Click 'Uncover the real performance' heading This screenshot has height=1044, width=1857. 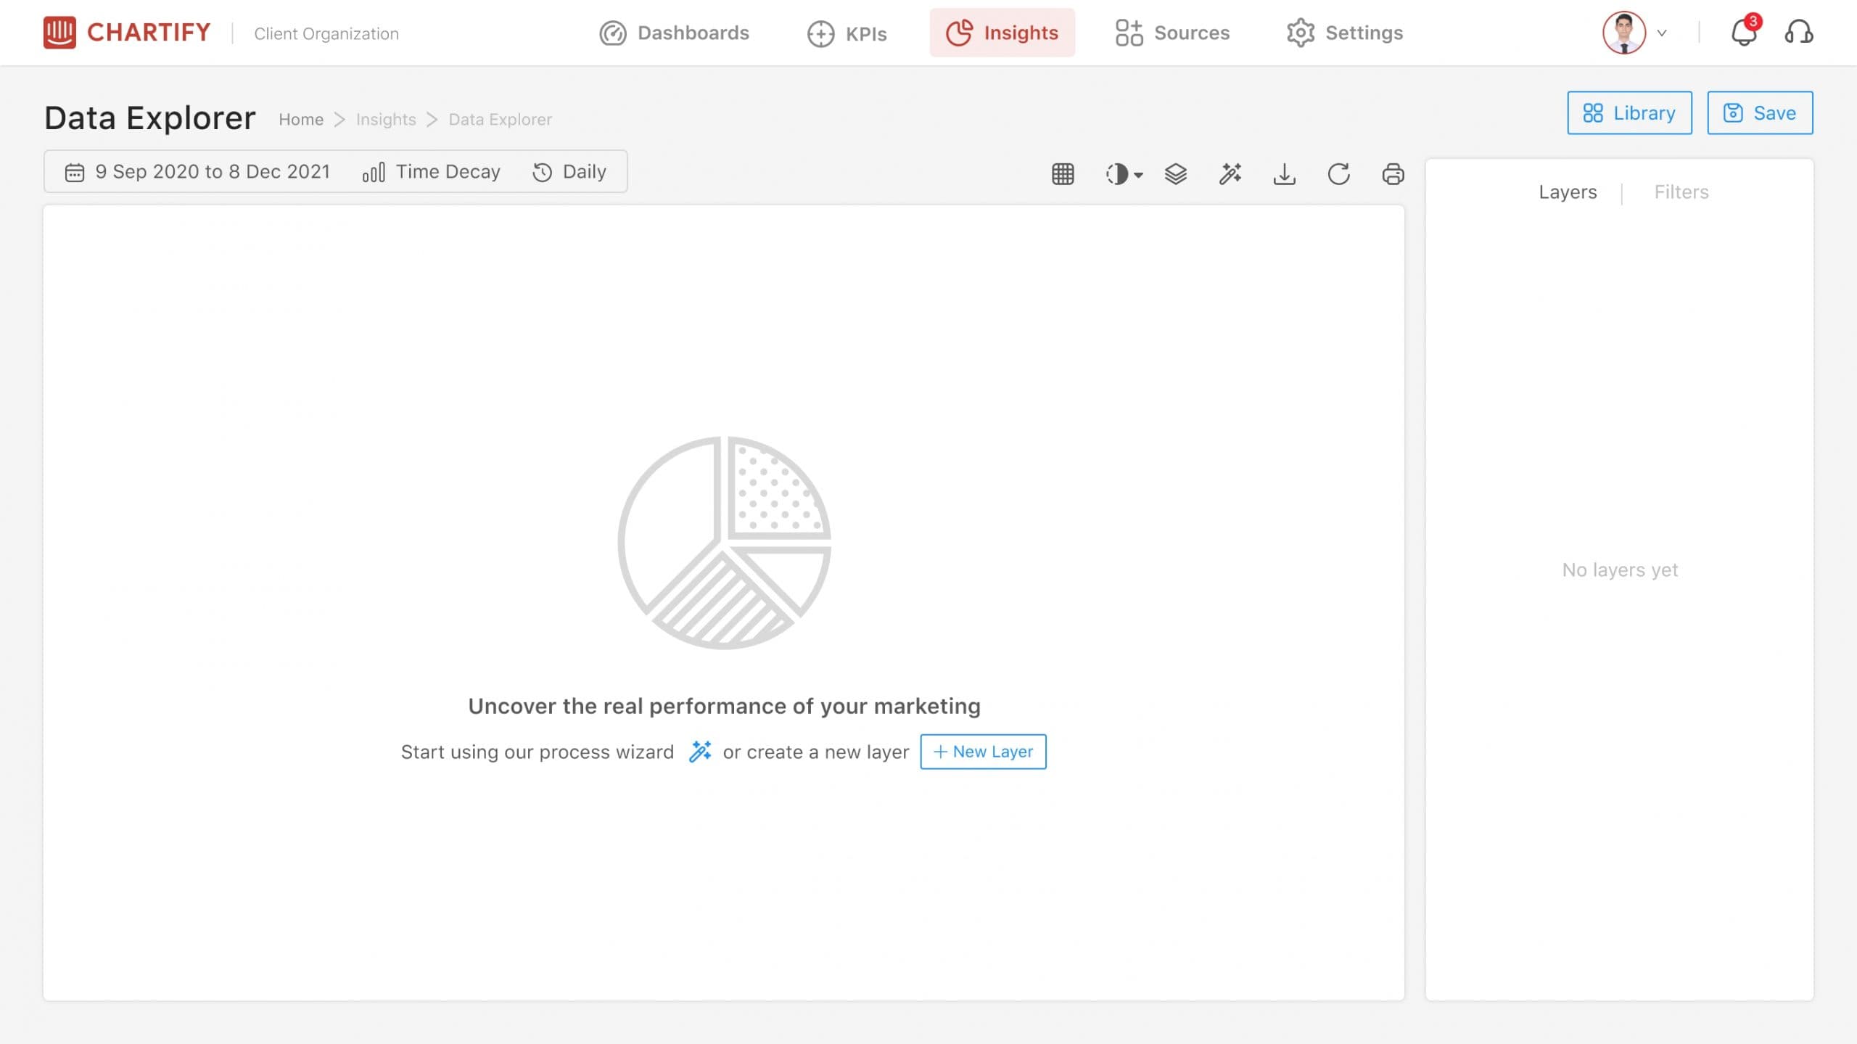pyautogui.click(x=724, y=706)
